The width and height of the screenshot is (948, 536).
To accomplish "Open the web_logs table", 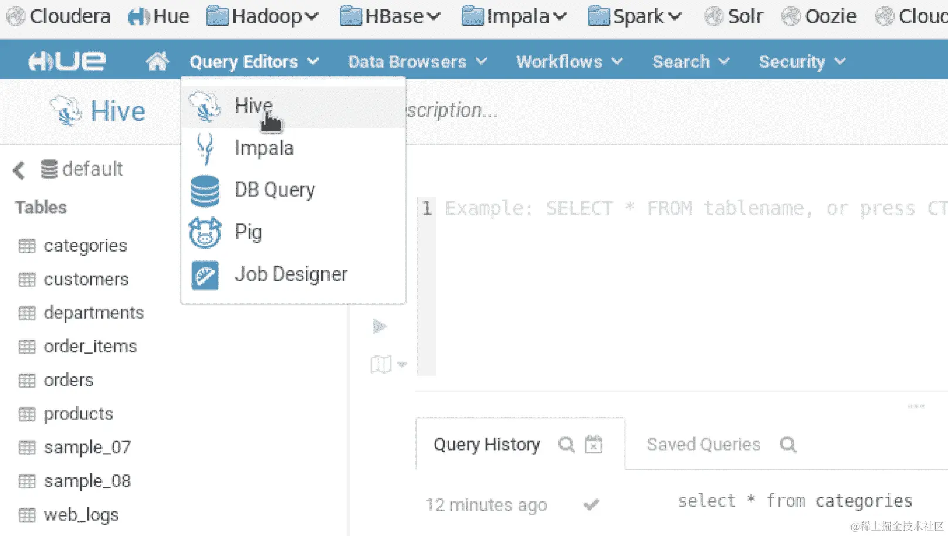I will [x=82, y=515].
